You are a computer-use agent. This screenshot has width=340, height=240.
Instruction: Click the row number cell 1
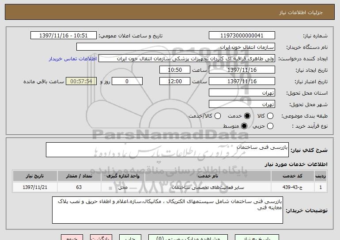coord(321,187)
